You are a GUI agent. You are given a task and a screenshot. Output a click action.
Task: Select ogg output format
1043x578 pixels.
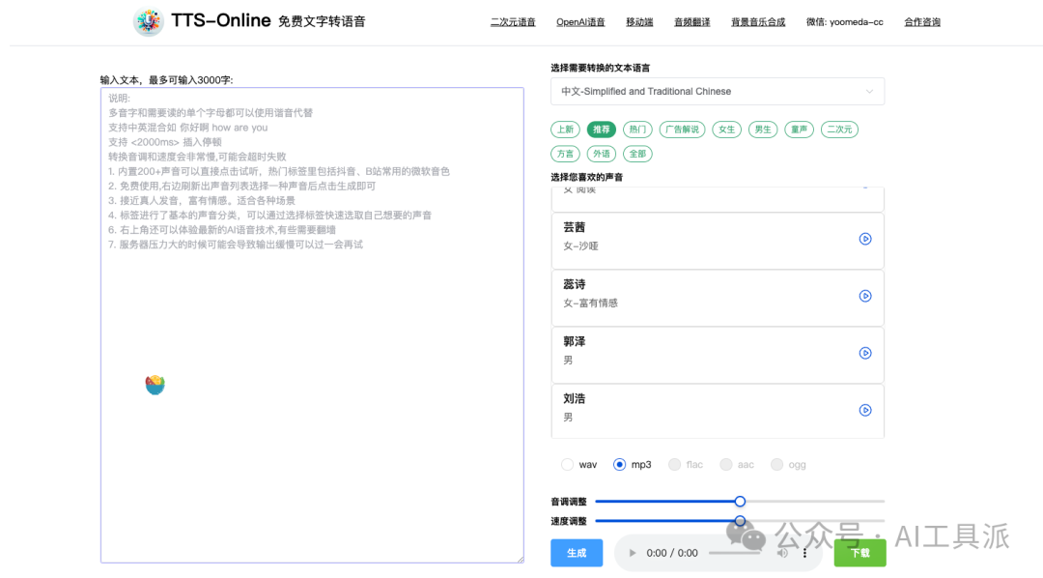pos(776,464)
